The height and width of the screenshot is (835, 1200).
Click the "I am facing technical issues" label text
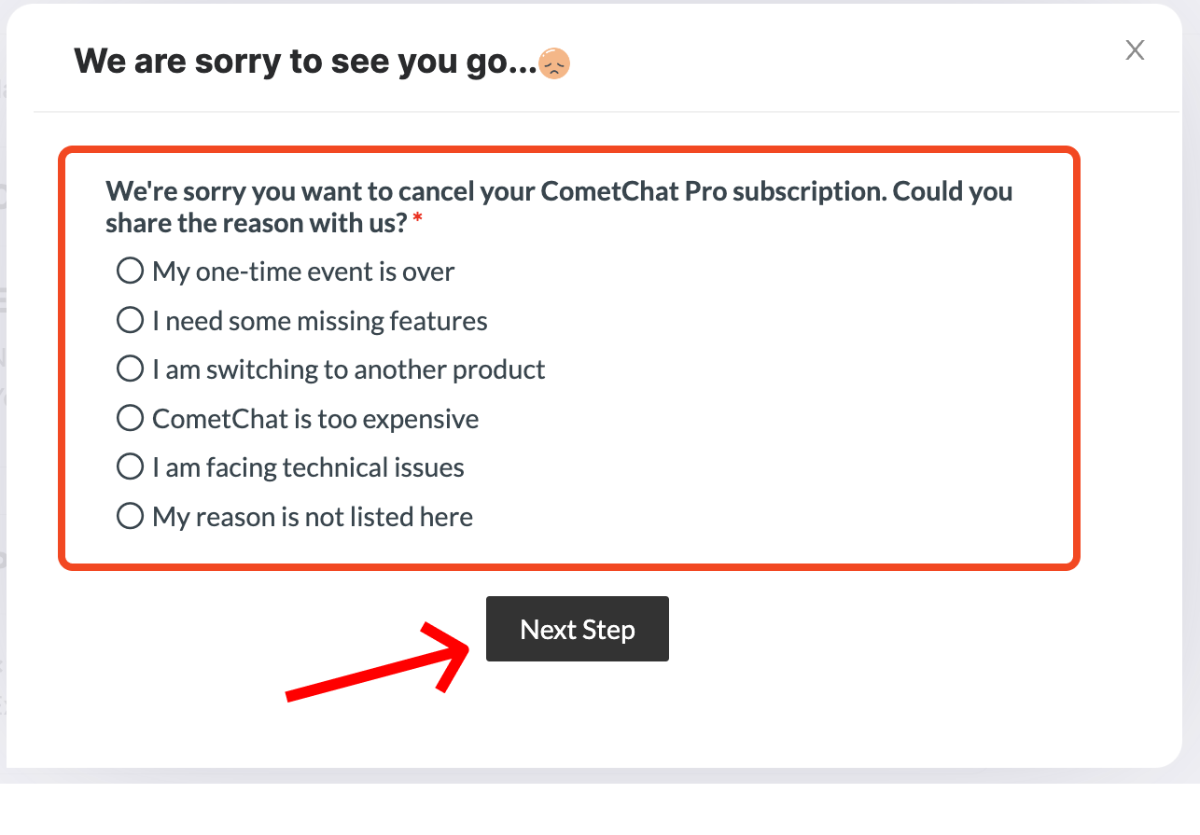point(308,467)
